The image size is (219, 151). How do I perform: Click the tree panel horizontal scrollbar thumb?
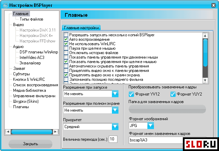(32, 132)
